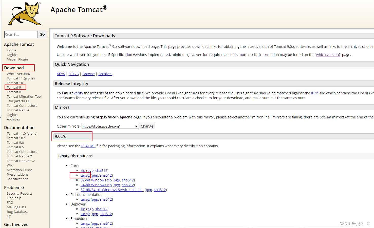
Task: Download the Core tar.gz distribution
Action: (85, 175)
